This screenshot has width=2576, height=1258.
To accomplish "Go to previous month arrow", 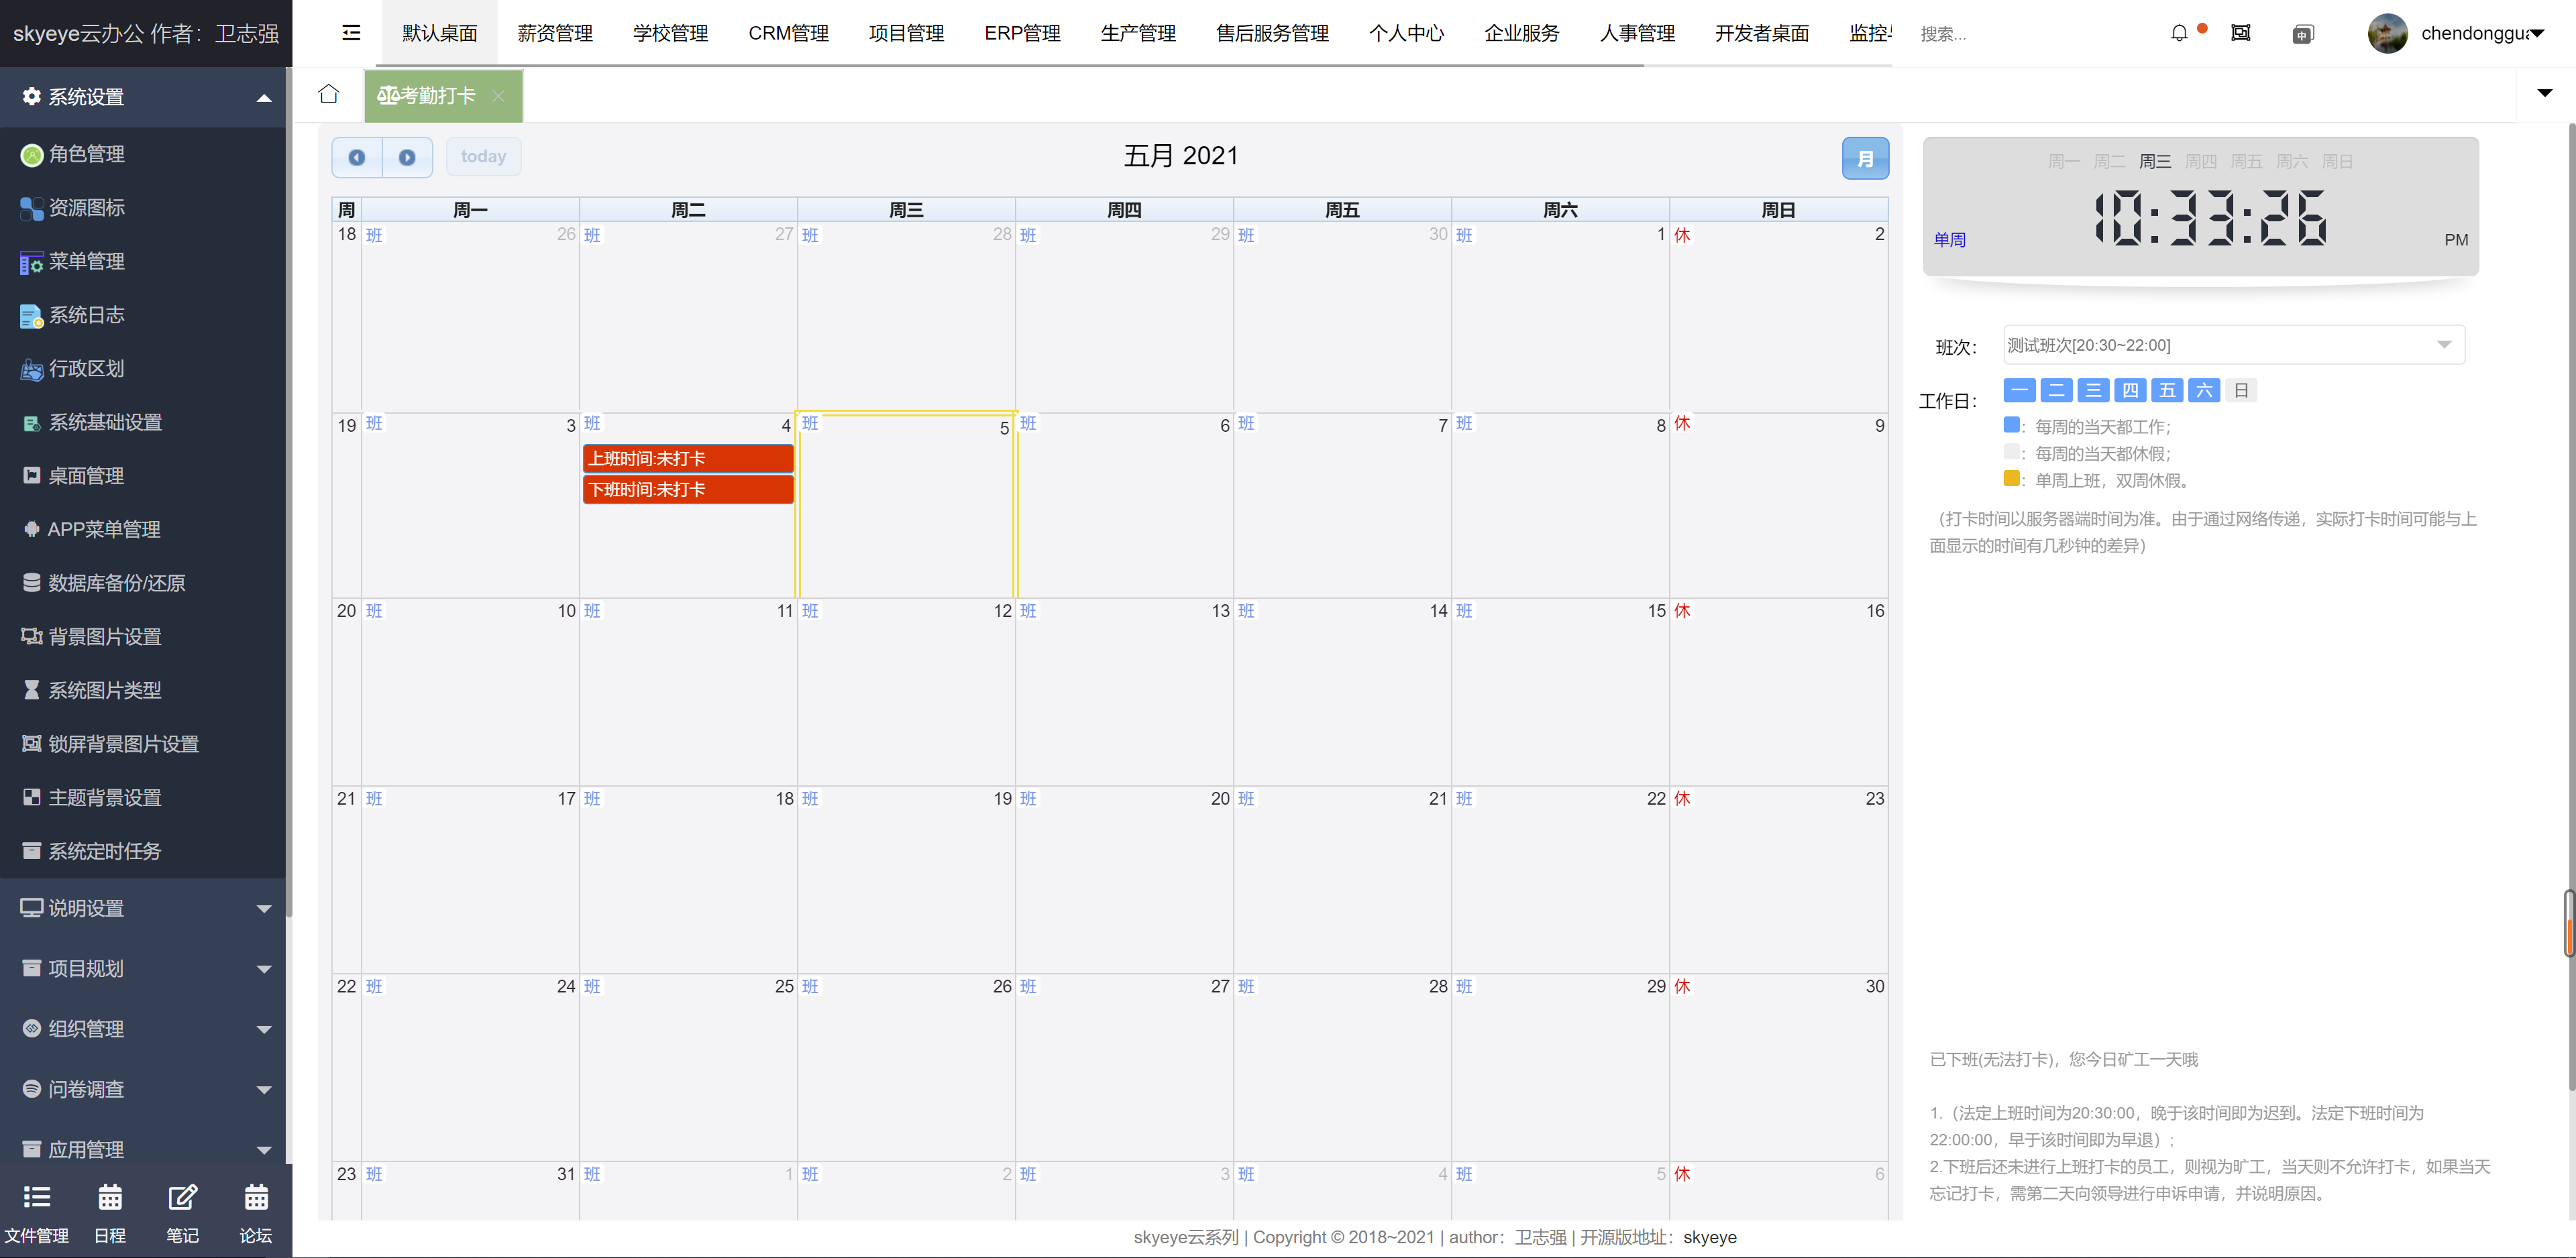I will tap(357, 157).
